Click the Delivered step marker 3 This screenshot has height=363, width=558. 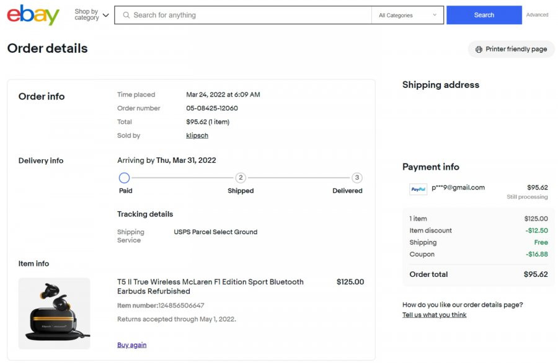pyautogui.click(x=357, y=177)
